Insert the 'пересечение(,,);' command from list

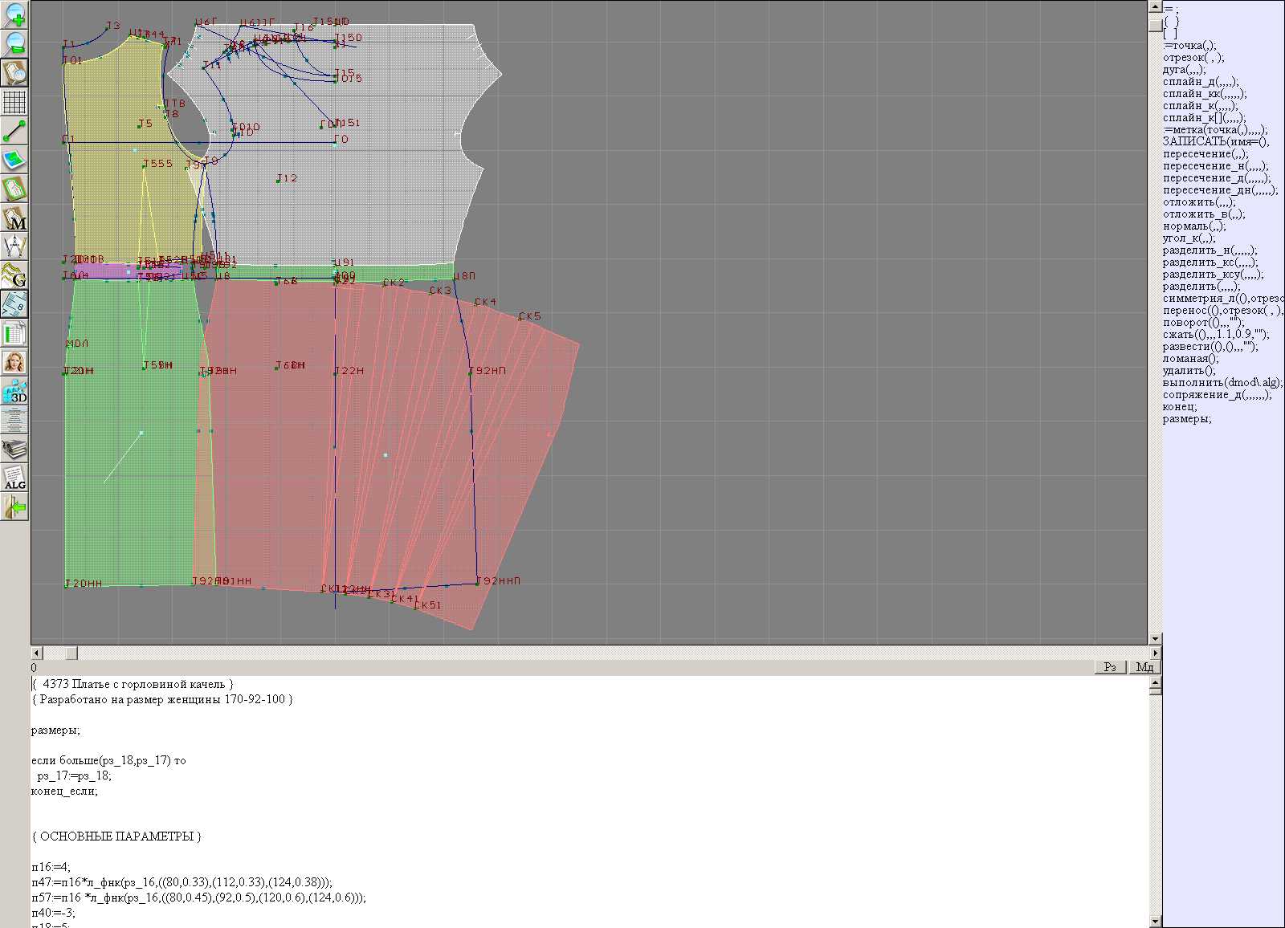[x=1205, y=154]
